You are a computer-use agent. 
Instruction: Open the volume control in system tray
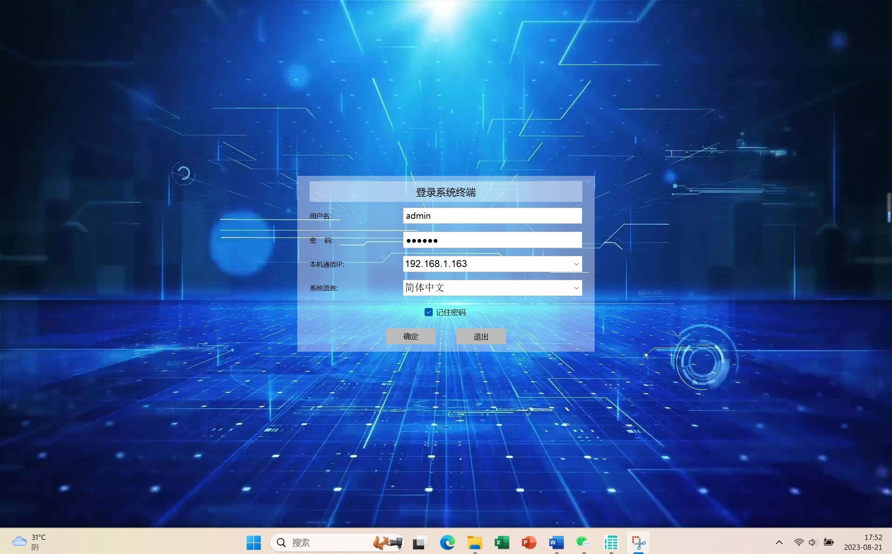pyautogui.click(x=813, y=542)
